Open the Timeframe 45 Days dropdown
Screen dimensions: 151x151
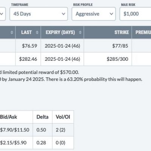pyautogui.click(x=39, y=14)
